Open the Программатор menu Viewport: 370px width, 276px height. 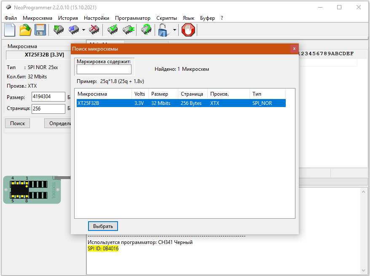pyautogui.click(x=132, y=18)
